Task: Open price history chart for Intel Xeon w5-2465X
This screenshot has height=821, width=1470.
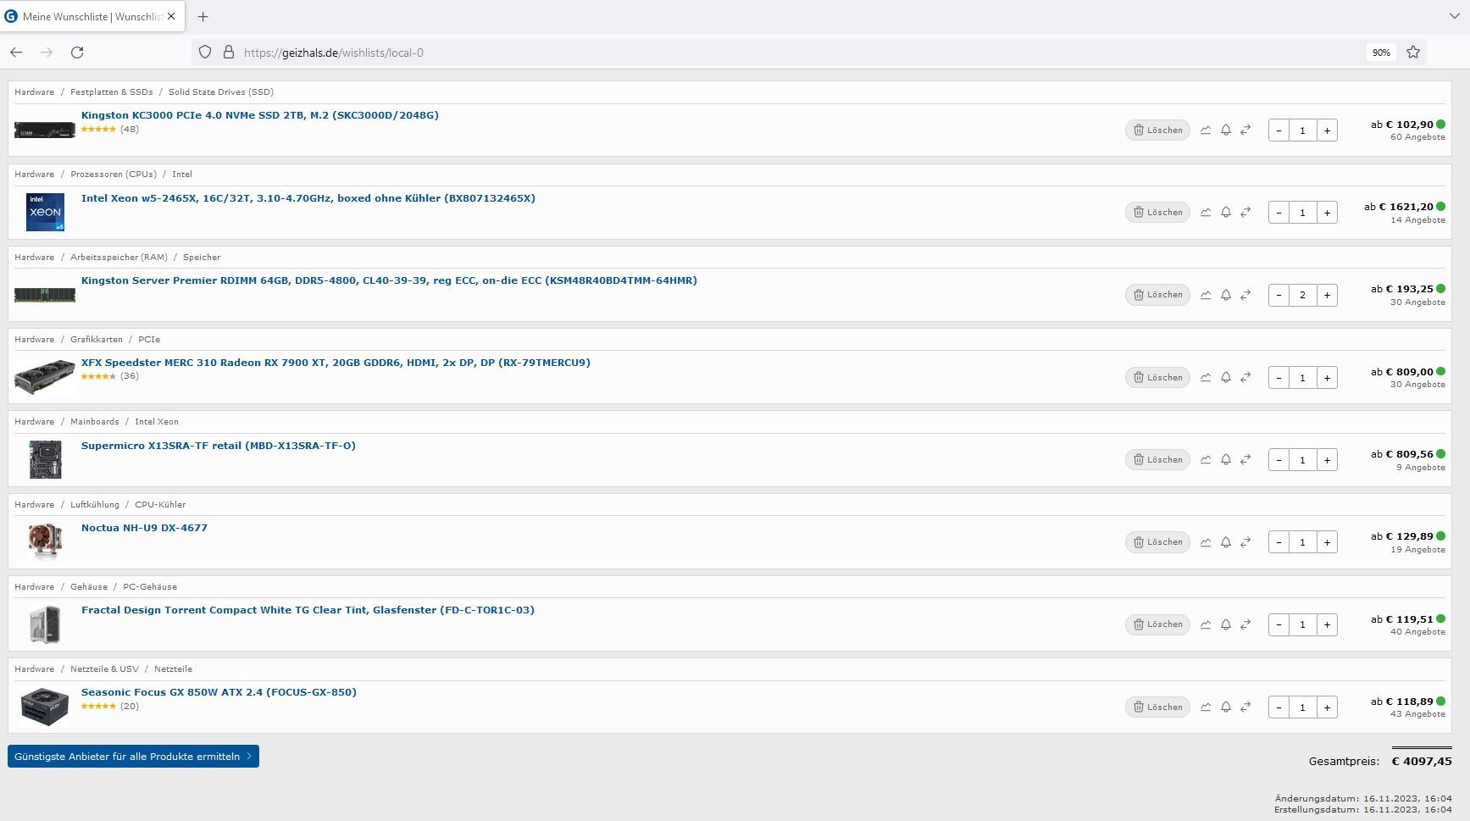Action: tap(1206, 213)
